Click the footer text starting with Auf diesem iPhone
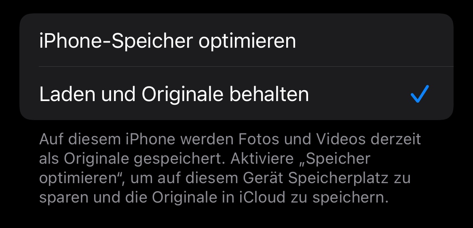 (230, 168)
